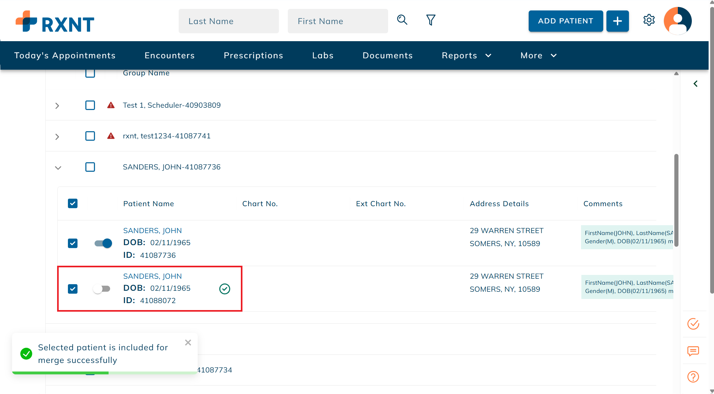
Task: Open the orange chat message icon
Action: pyautogui.click(x=693, y=351)
